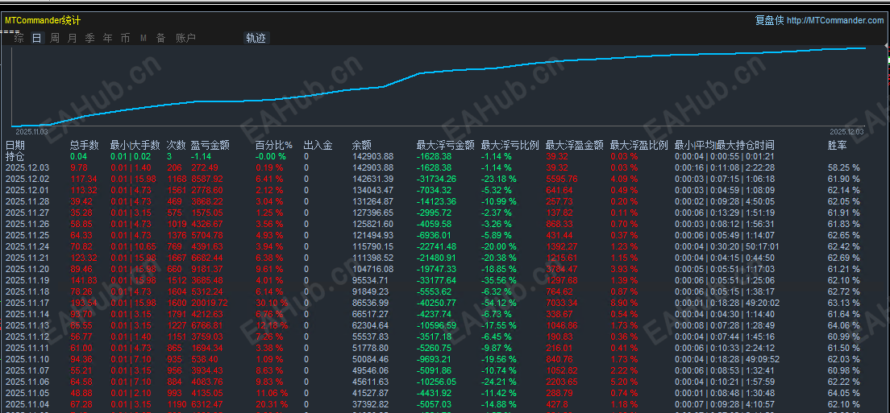The height and width of the screenshot is (413, 890).
Task: Click the 最小|平均|最大持仓时间 column header
Action: click(724, 146)
